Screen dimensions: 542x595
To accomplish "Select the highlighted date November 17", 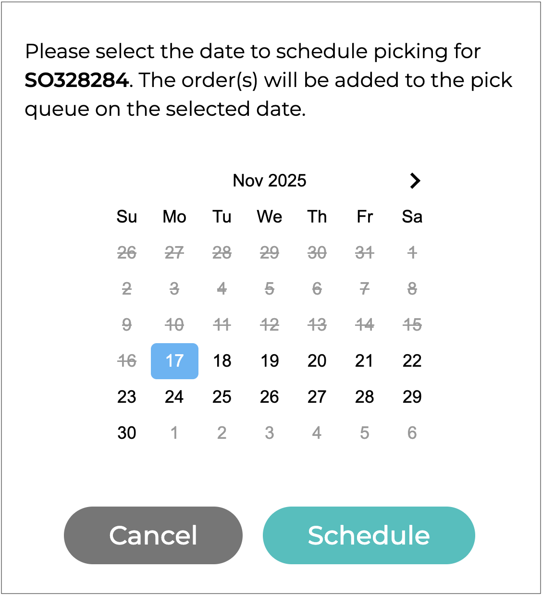I will (x=174, y=361).
